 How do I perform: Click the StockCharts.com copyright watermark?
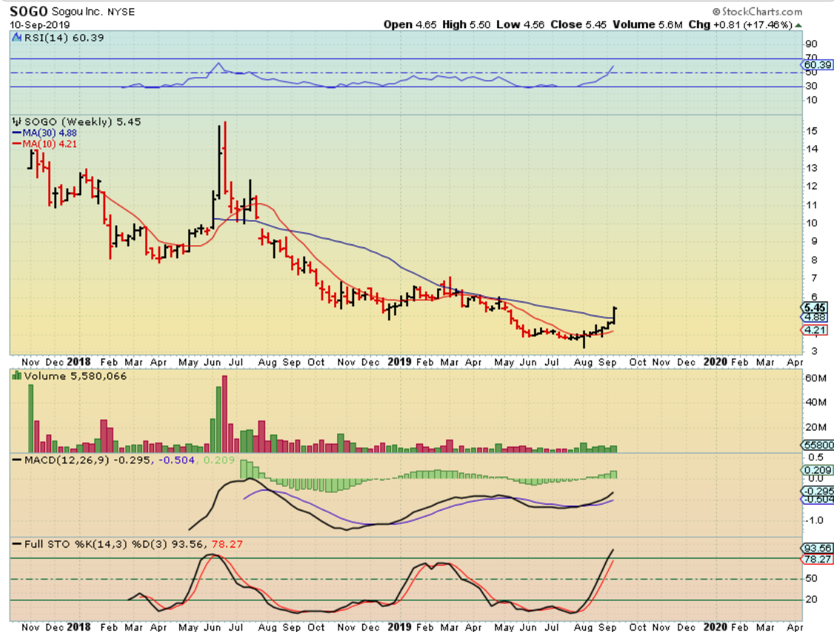click(757, 11)
